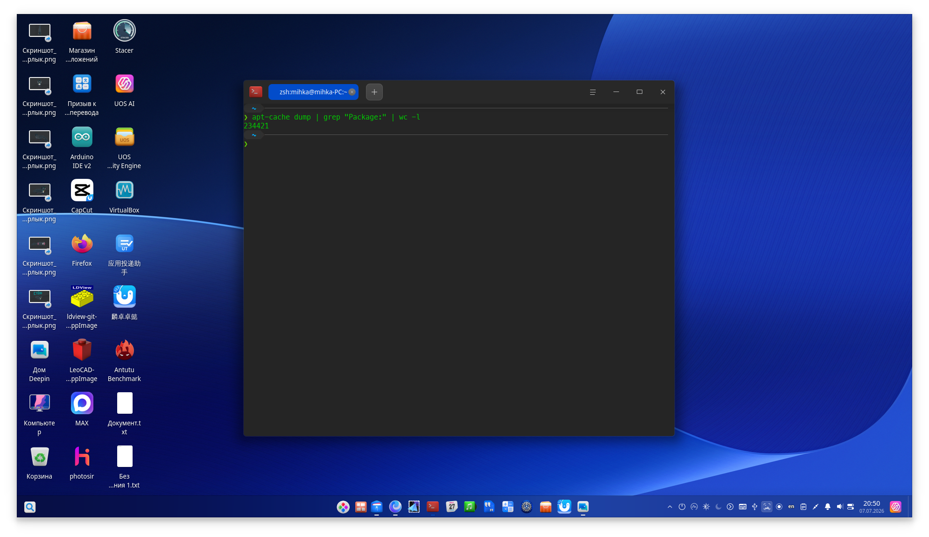The image size is (929, 537).
Task: Open system settings gear in the dock
Action: (527, 507)
